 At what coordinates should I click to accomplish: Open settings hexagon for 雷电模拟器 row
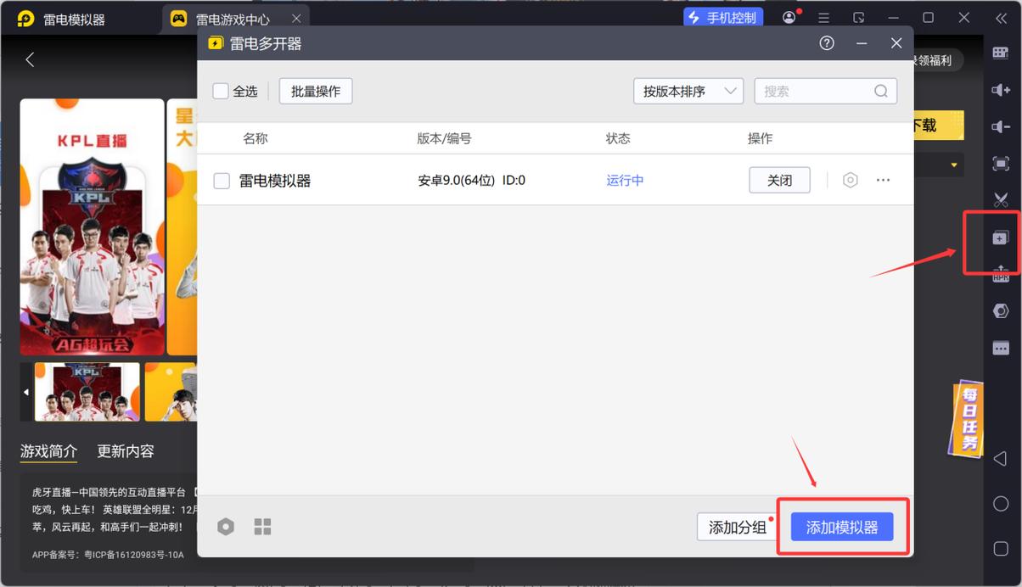pyautogui.click(x=850, y=180)
